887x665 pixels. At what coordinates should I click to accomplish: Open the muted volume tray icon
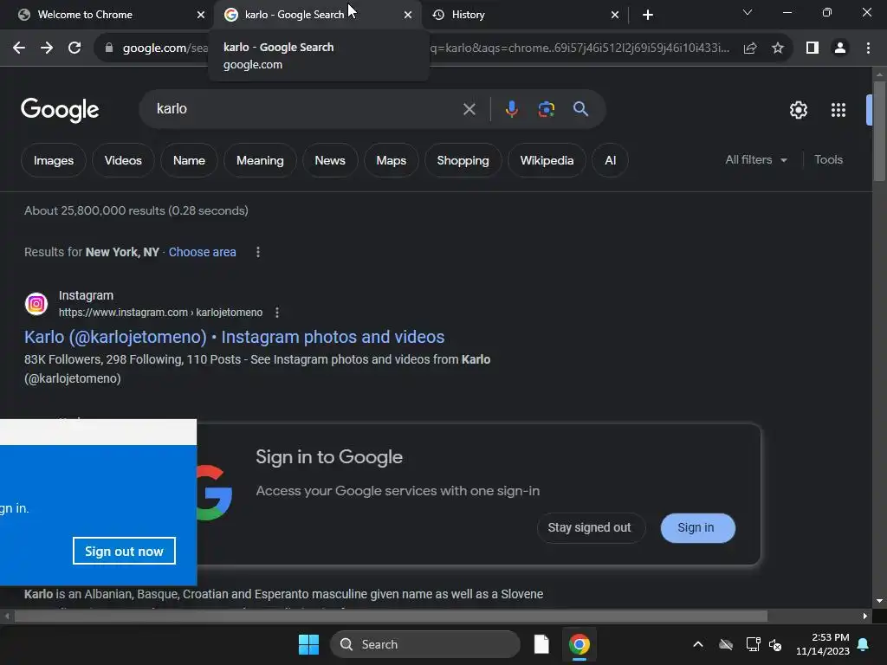(x=775, y=644)
